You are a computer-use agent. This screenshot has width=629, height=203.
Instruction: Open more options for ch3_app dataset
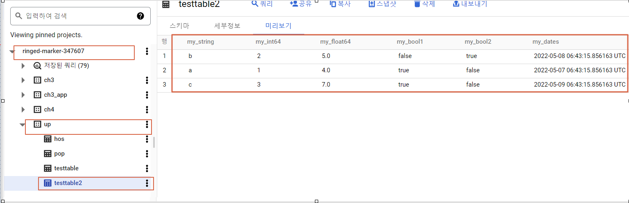[147, 95]
